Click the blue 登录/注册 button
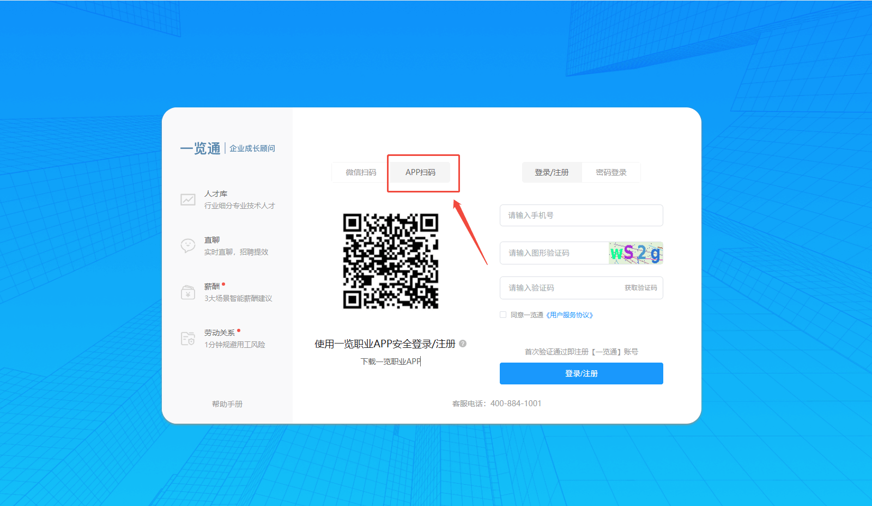 click(582, 374)
